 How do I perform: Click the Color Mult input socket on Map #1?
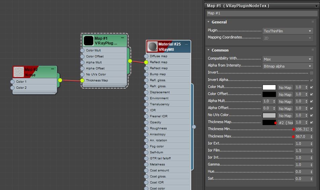point(82,50)
